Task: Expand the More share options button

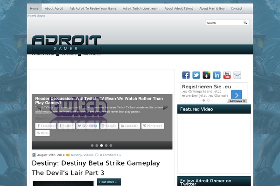Action: pos(42,133)
